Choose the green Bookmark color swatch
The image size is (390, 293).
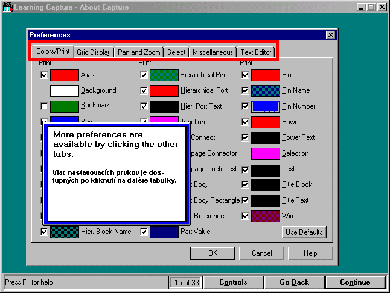[65, 107]
